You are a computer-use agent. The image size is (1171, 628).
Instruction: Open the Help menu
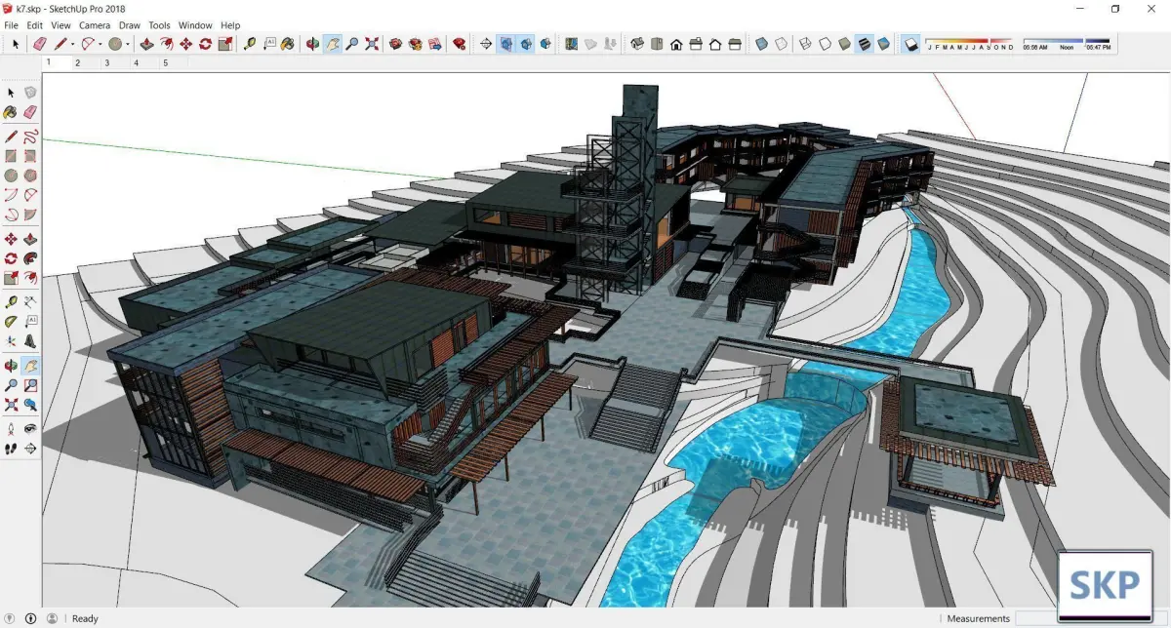(x=230, y=25)
